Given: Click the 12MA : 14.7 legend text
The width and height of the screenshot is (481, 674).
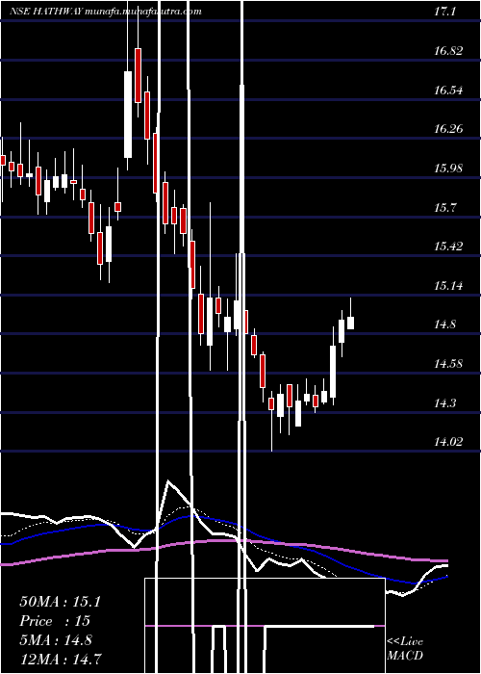Looking at the screenshot, I should click(x=61, y=659).
